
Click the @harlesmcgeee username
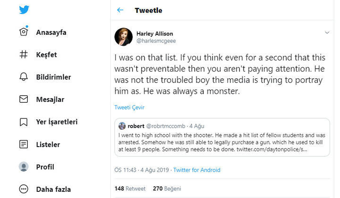pyautogui.click(x=156, y=41)
